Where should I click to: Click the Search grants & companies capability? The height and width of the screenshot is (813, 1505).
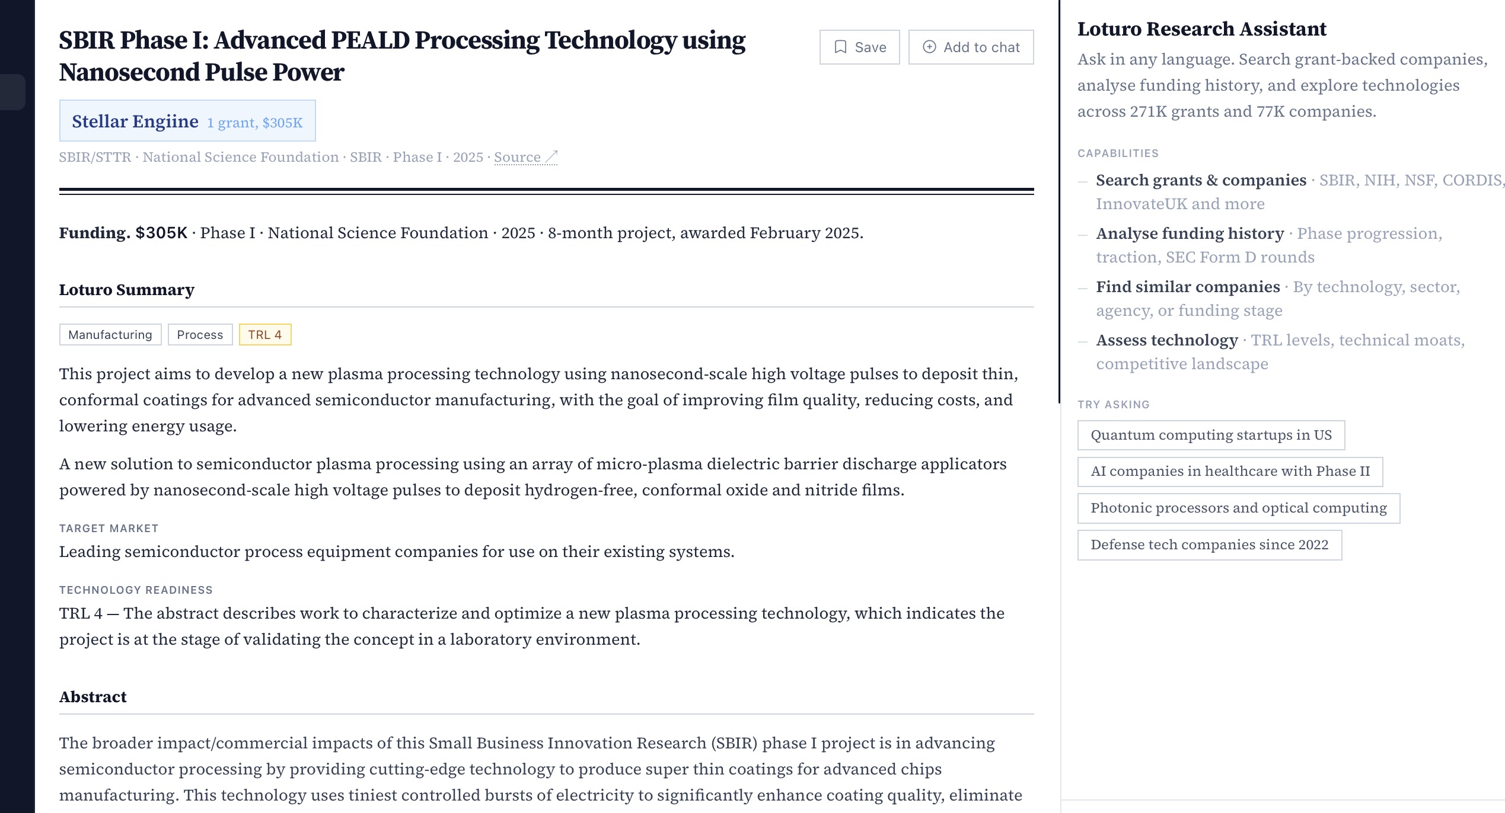[1201, 180]
